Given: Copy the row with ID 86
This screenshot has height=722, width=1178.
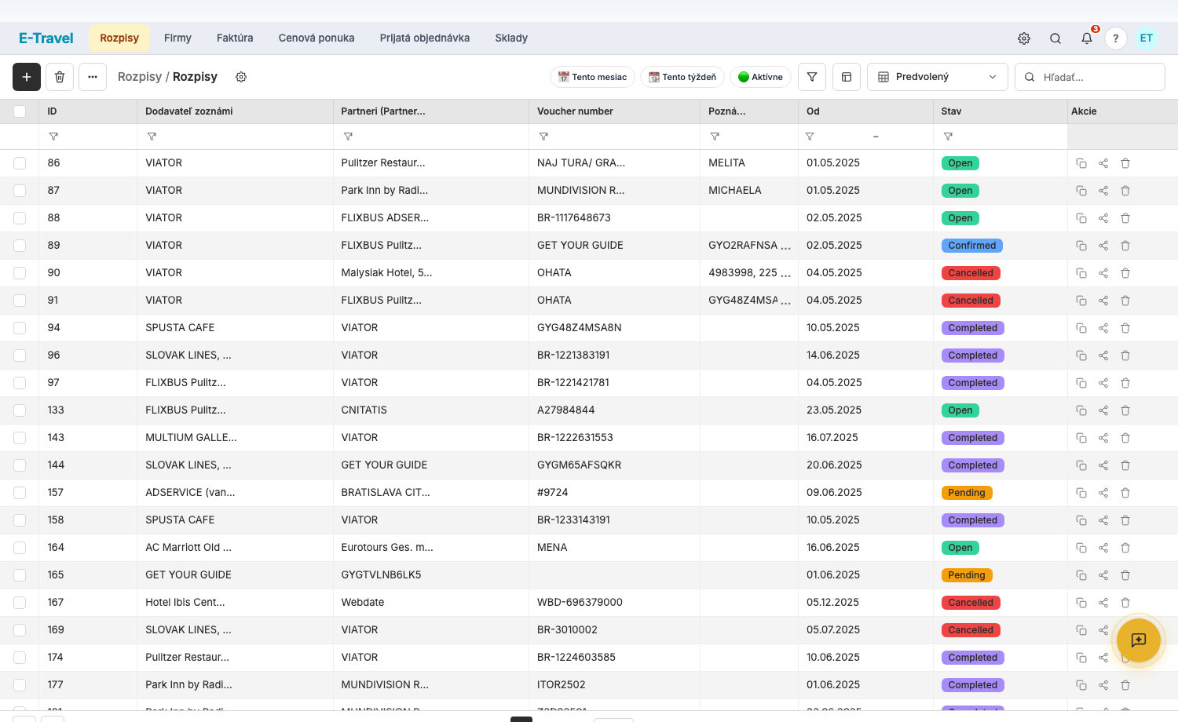Looking at the screenshot, I should pos(1081,163).
